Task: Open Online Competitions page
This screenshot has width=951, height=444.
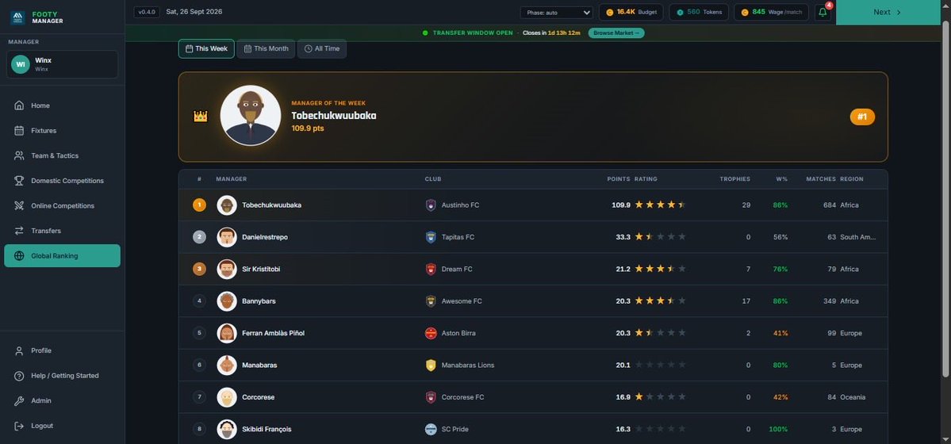Action: coord(62,205)
